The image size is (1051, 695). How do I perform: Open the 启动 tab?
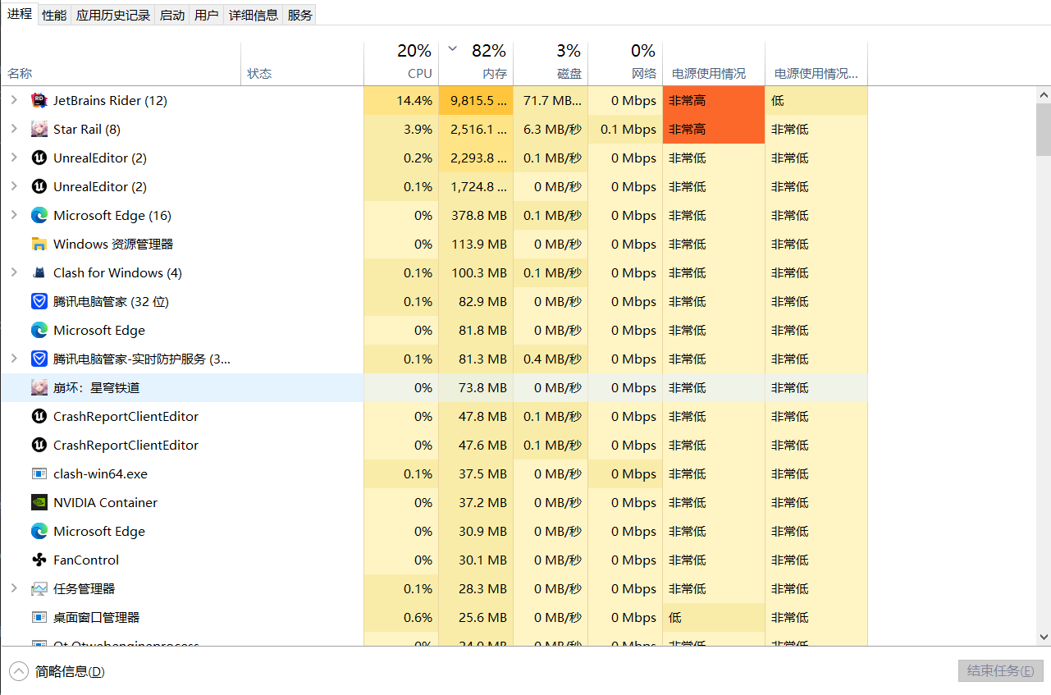click(172, 15)
